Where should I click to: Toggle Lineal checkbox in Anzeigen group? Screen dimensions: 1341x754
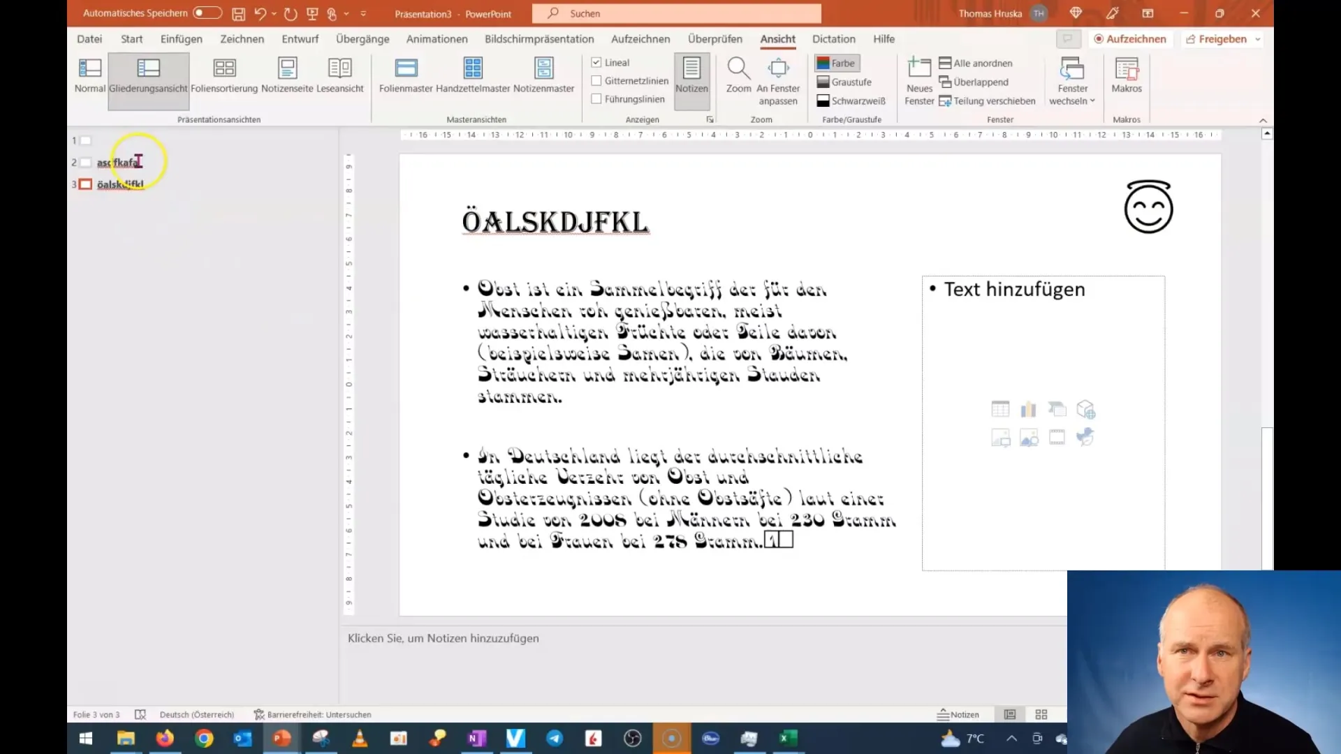coord(598,61)
